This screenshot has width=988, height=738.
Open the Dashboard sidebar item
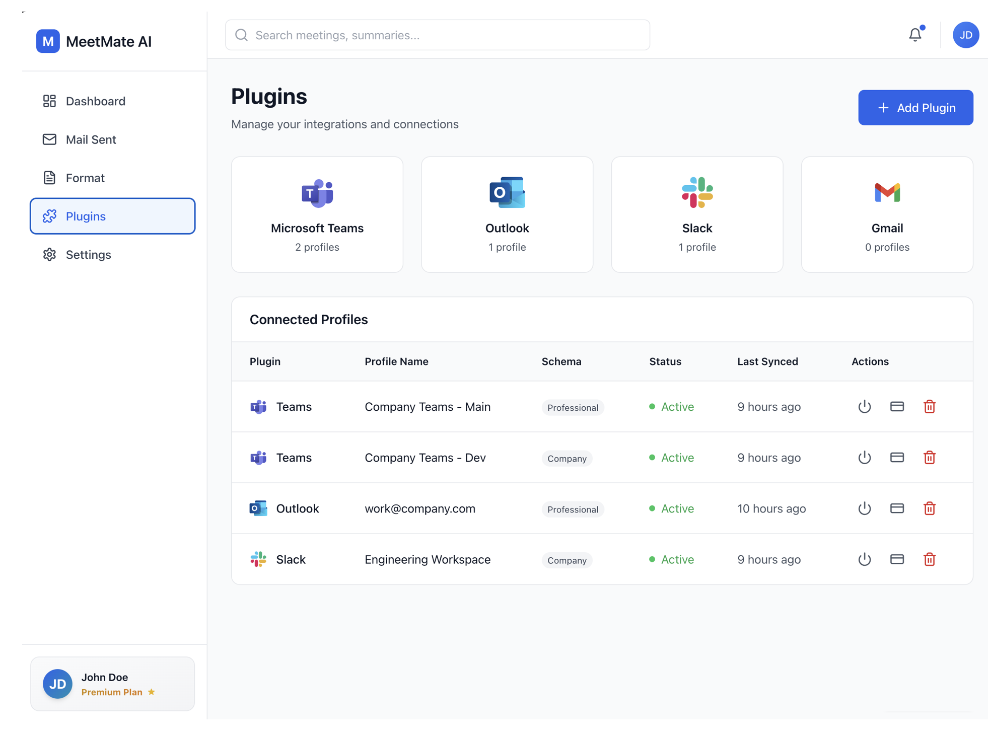pos(95,101)
